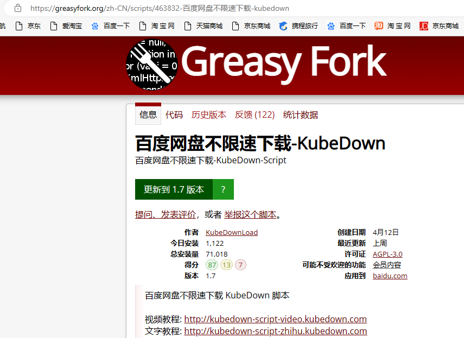Click the 提问、发表评价 link
Image resolution: width=464 pixels, height=338 pixels.
(166, 214)
